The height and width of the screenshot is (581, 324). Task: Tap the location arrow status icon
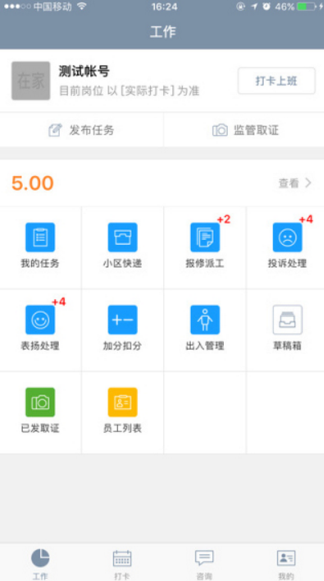click(254, 7)
